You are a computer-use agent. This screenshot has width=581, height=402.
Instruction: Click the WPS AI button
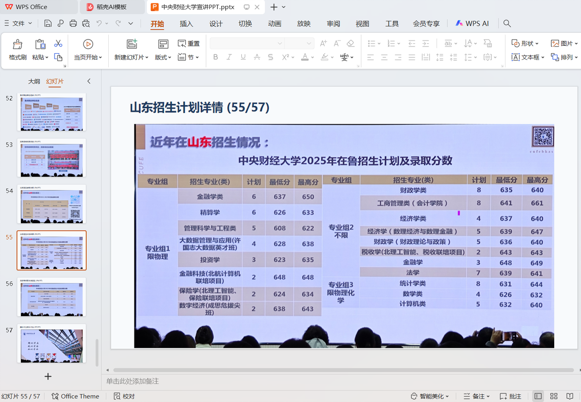(472, 23)
